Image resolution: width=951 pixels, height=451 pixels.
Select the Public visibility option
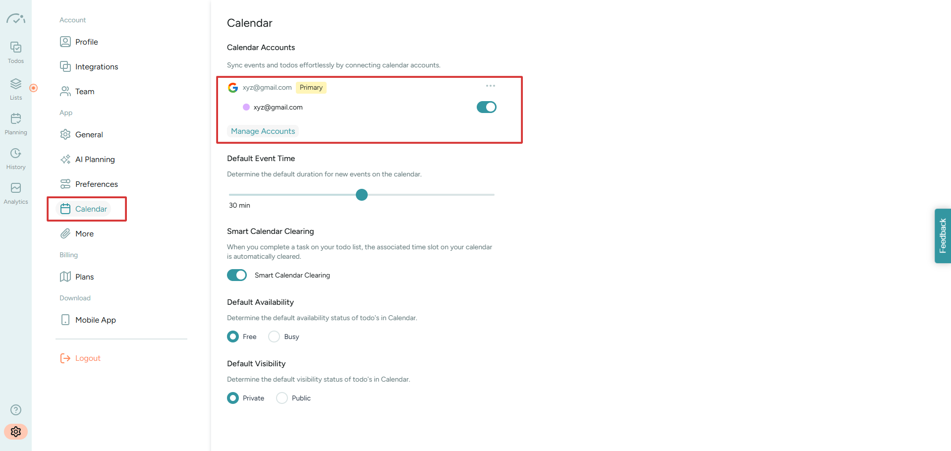pyautogui.click(x=282, y=398)
